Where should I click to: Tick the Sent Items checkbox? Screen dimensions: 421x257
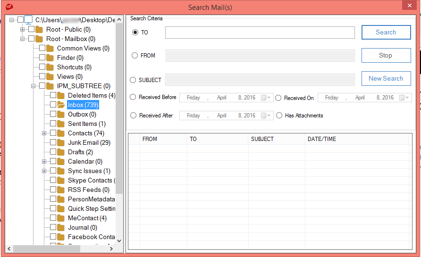pos(53,124)
